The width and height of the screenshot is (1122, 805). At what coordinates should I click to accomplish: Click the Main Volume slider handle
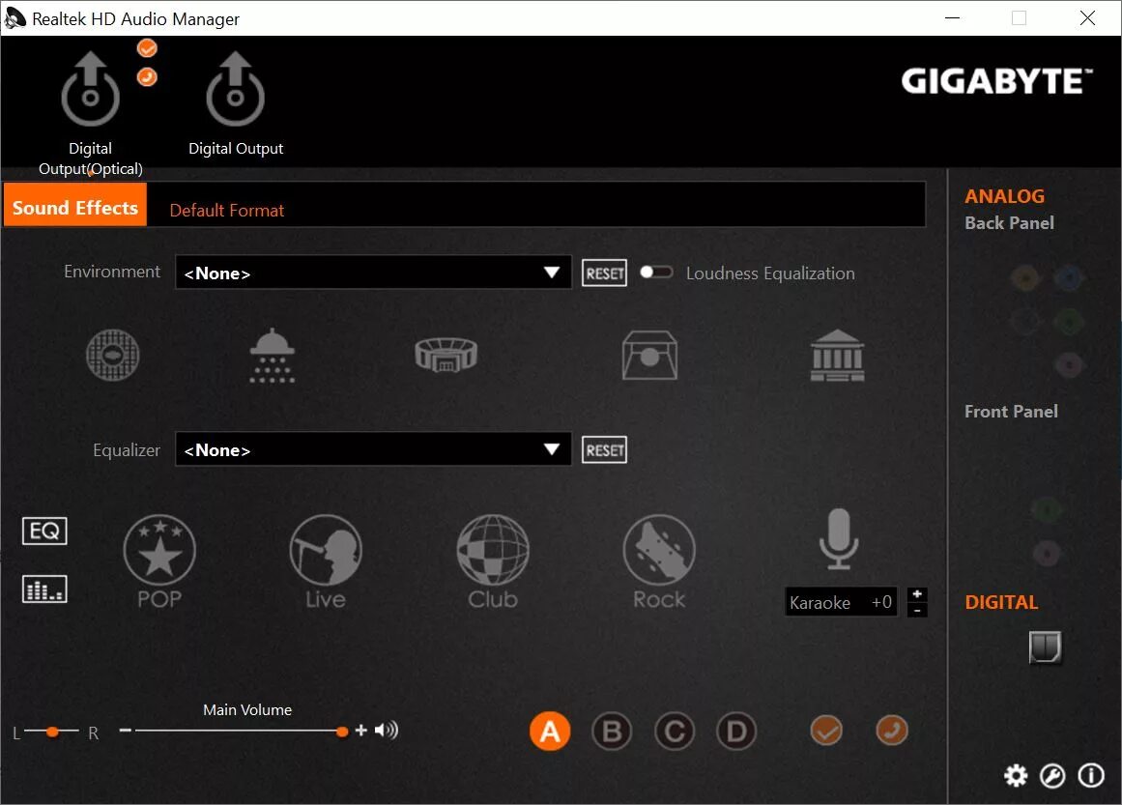coord(342,732)
